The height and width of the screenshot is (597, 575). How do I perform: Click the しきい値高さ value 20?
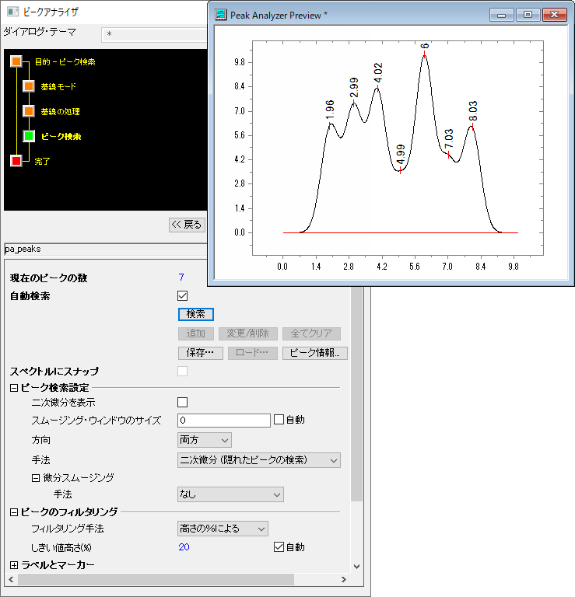(x=184, y=547)
